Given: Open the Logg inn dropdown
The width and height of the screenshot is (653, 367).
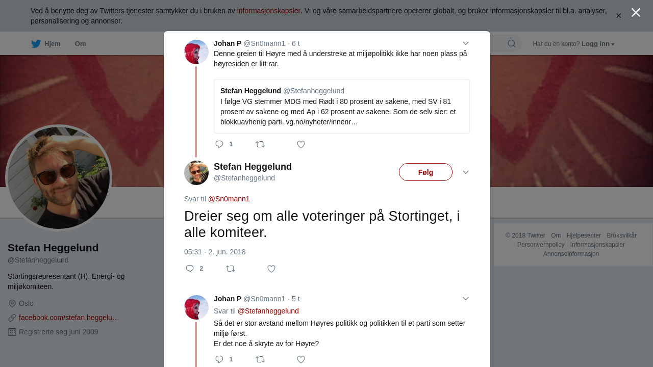Looking at the screenshot, I should [x=598, y=44].
